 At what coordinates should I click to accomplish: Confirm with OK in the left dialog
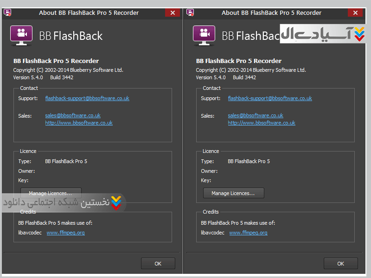pos(158,263)
